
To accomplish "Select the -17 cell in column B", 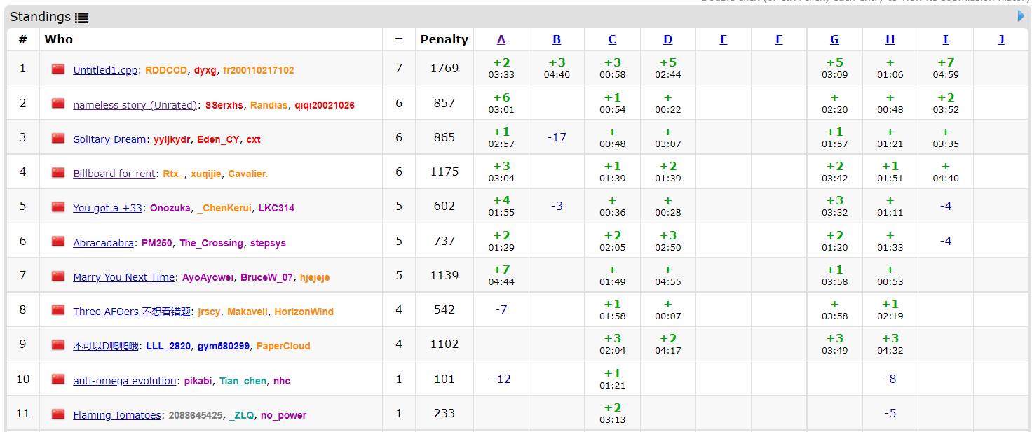I will click(557, 138).
